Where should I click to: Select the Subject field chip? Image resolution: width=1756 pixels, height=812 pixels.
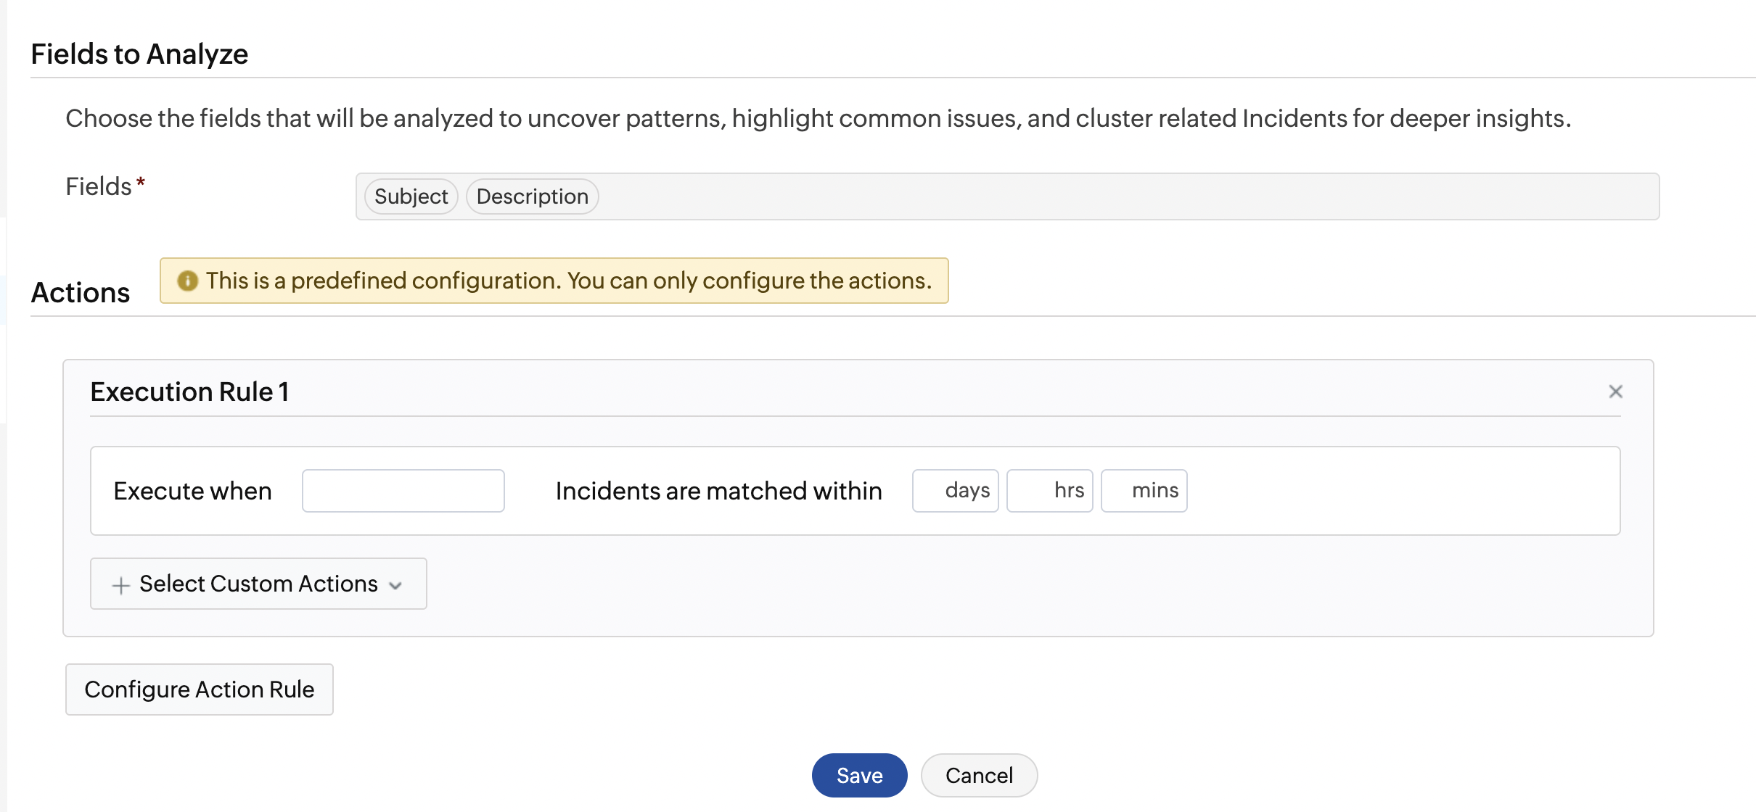tap(411, 196)
